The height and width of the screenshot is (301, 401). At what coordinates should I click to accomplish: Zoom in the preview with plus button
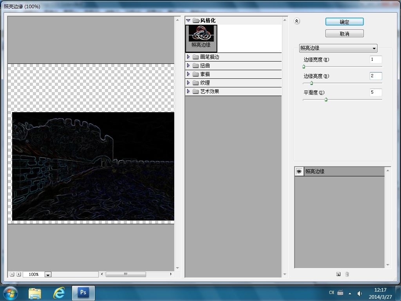tap(19, 274)
